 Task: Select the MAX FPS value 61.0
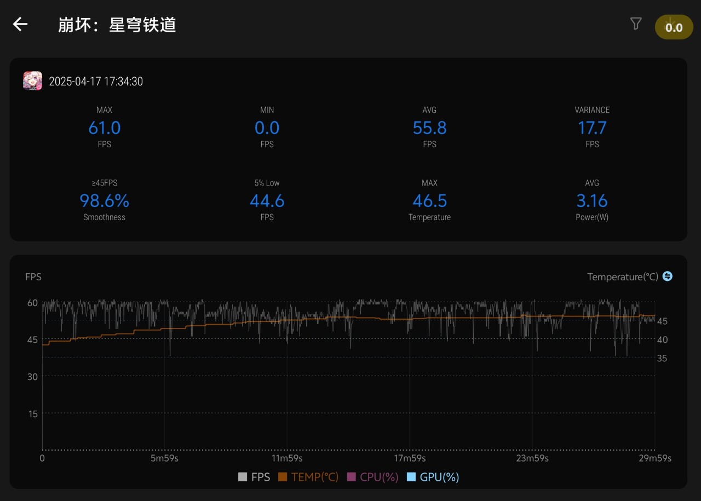[x=105, y=128]
